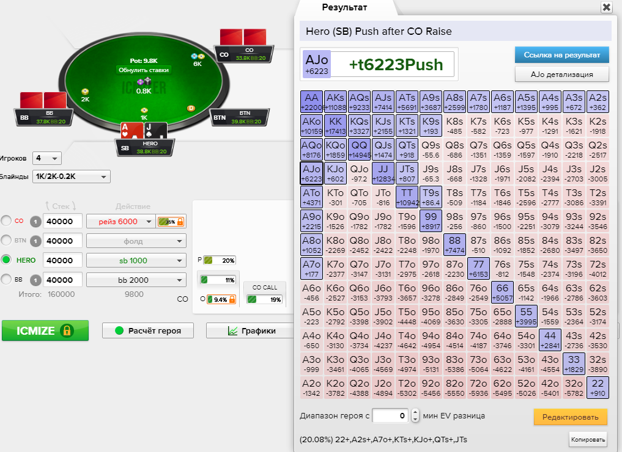This screenshot has width=622, height=452.
Task: Click the lock on 9.4% overcall range
Action: [232, 299]
